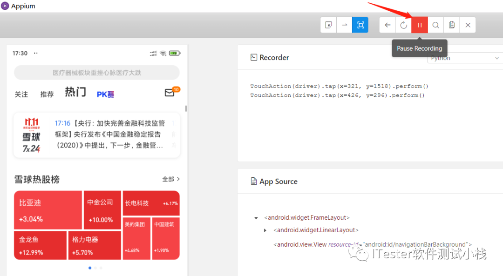Click the search bar in phone screen
The image size is (503, 276).
(x=96, y=73)
